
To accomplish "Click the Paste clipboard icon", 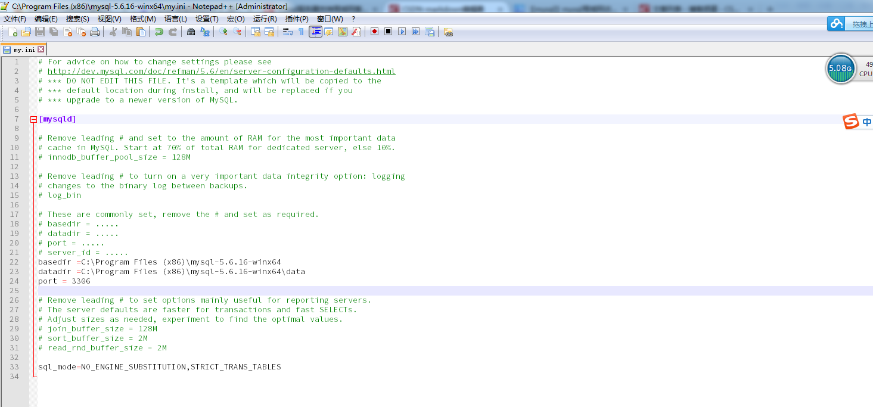I will [x=140, y=32].
